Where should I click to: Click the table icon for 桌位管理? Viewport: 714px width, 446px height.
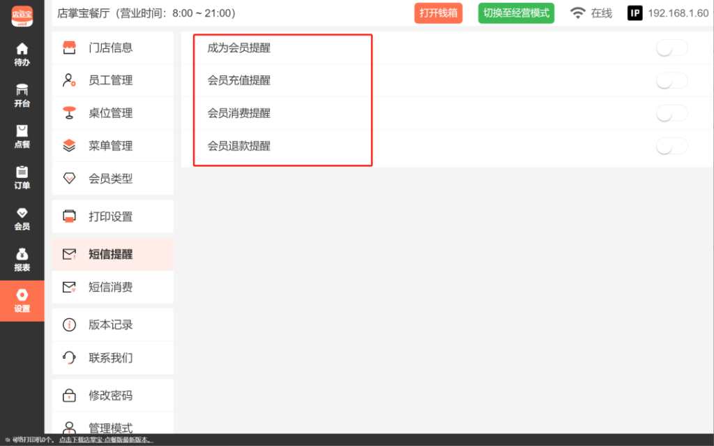pyautogui.click(x=69, y=112)
